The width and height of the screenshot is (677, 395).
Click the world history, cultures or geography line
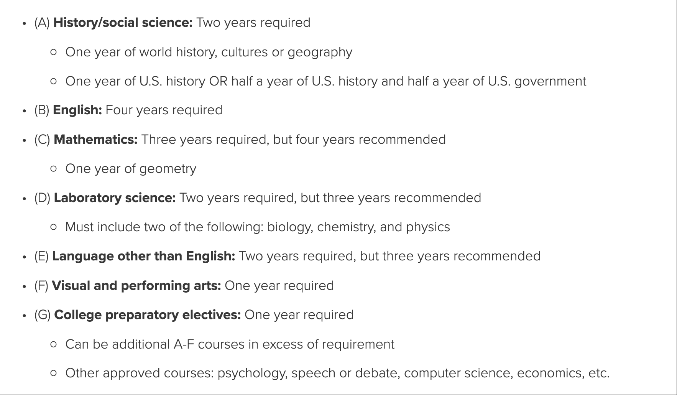click(209, 52)
